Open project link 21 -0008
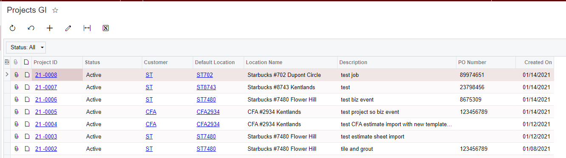This screenshot has height=158, width=566. coord(46,75)
